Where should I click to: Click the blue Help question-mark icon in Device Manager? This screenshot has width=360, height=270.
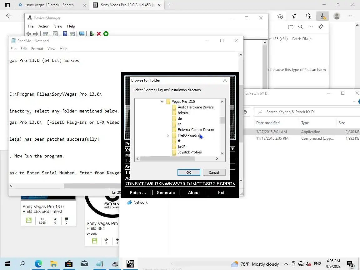click(65, 34)
